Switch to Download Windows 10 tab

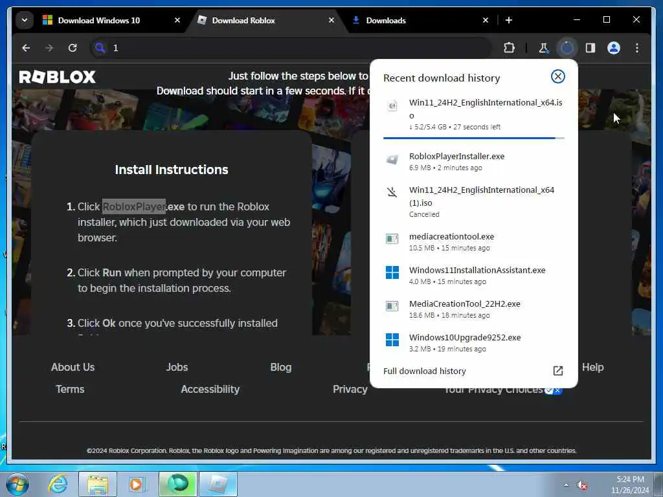click(112, 20)
